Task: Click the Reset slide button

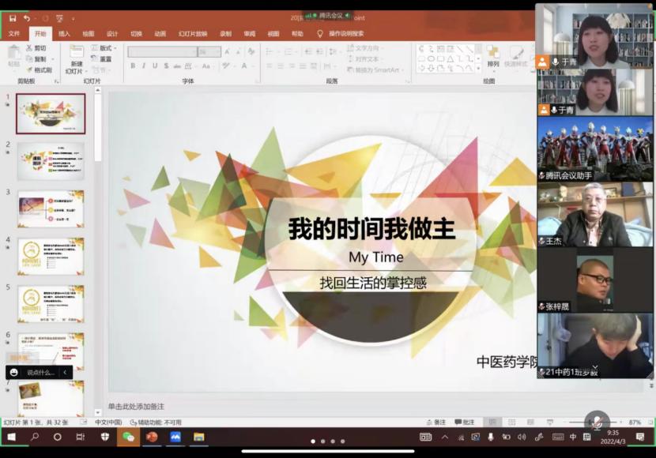Action: [x=104, y=59]
